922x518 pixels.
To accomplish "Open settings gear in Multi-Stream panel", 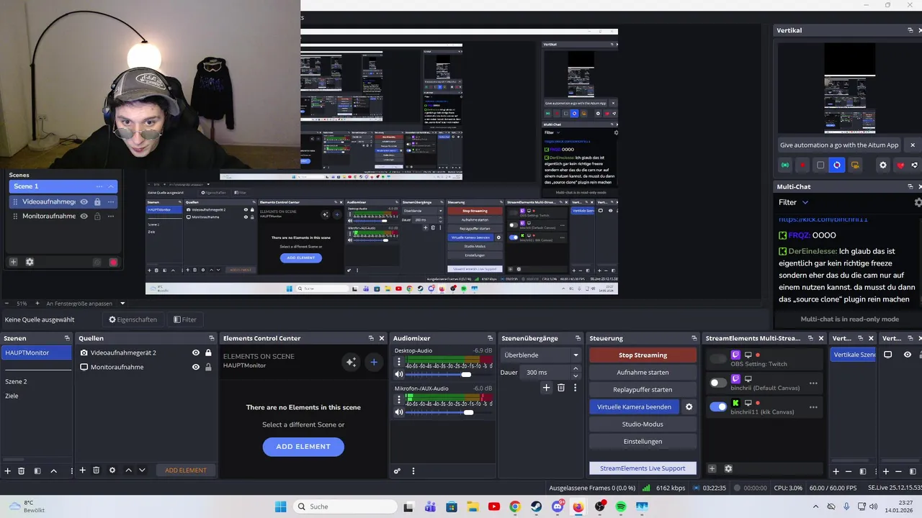I will tap(728, 469).
